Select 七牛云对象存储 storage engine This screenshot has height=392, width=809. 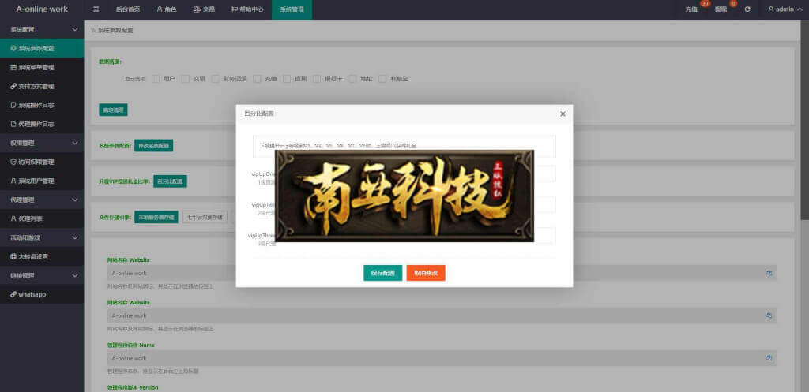coord(205,217)
